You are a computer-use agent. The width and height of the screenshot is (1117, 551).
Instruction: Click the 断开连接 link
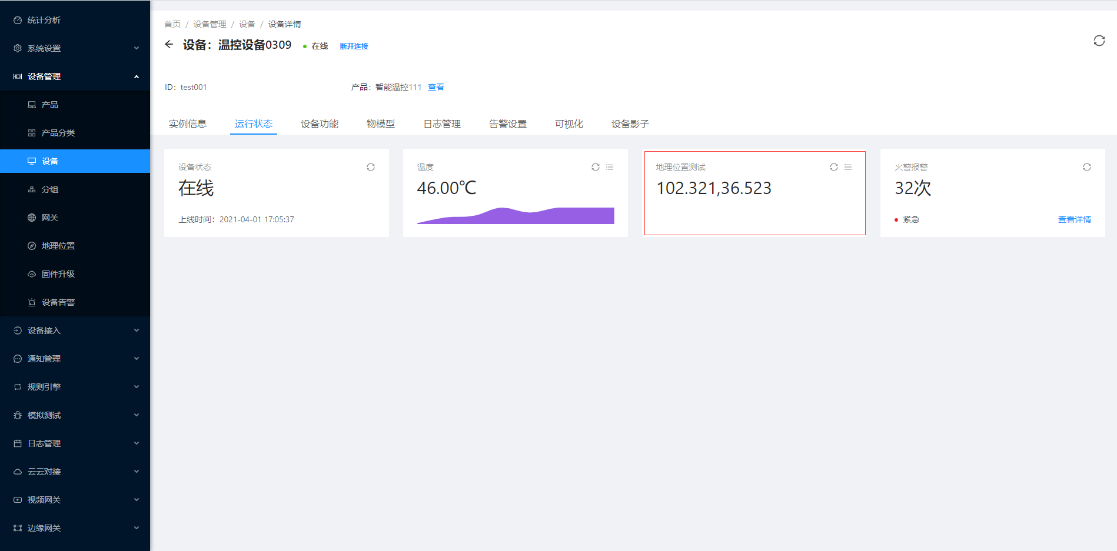click(354, 46)
